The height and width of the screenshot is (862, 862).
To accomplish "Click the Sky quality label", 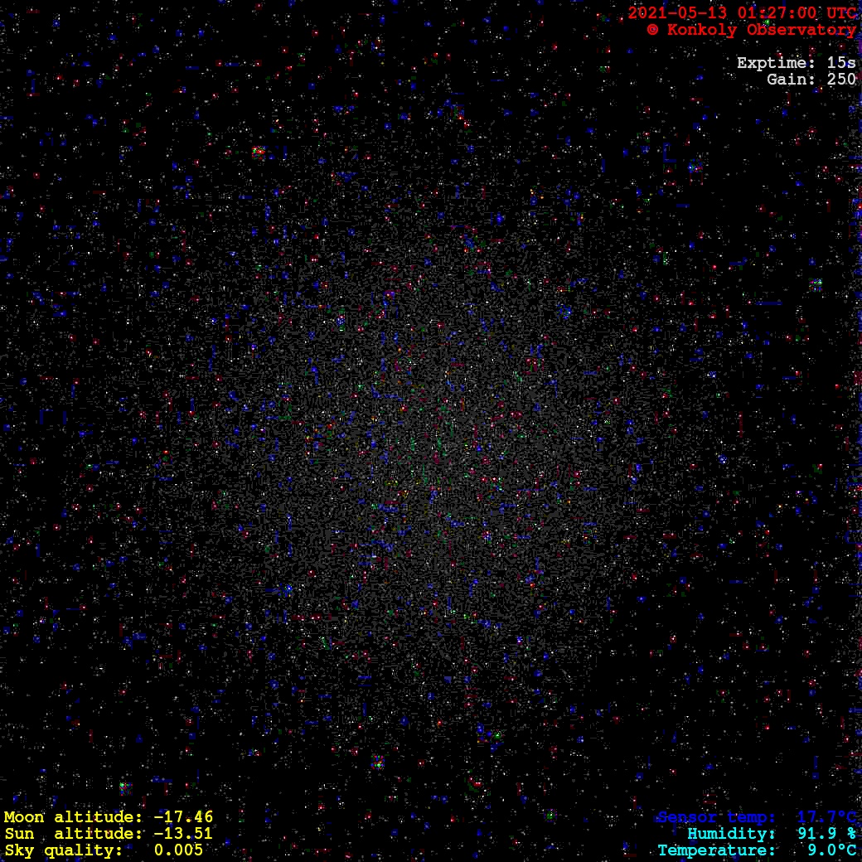I will point(64,850).
